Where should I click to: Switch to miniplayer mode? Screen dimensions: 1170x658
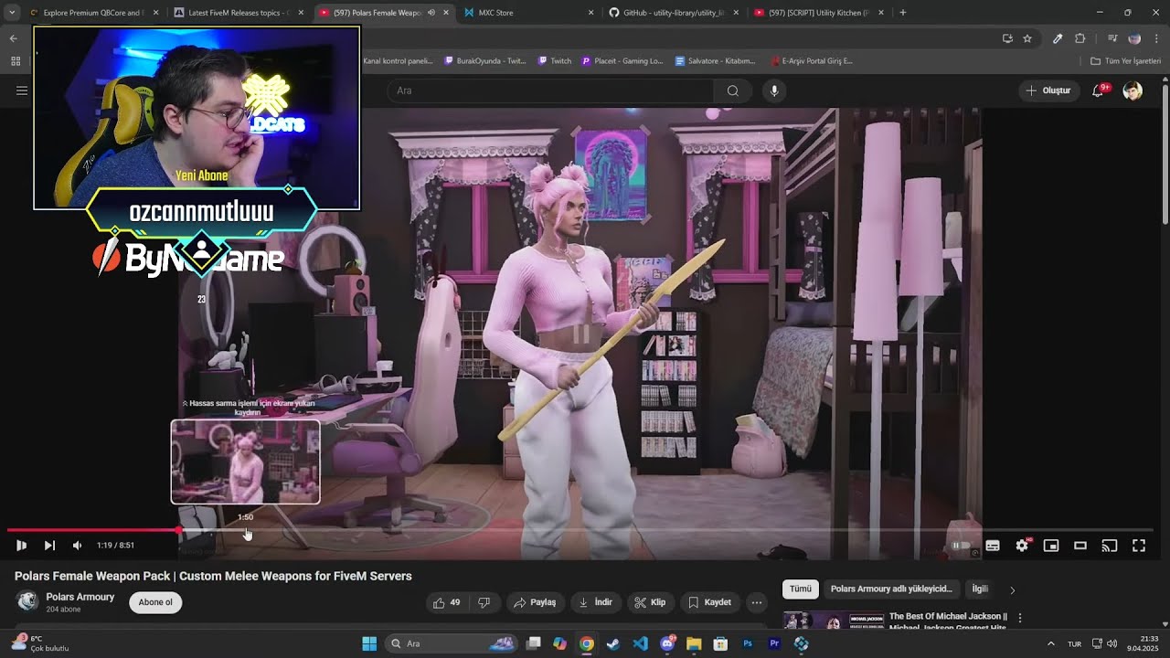[1051, 546]
